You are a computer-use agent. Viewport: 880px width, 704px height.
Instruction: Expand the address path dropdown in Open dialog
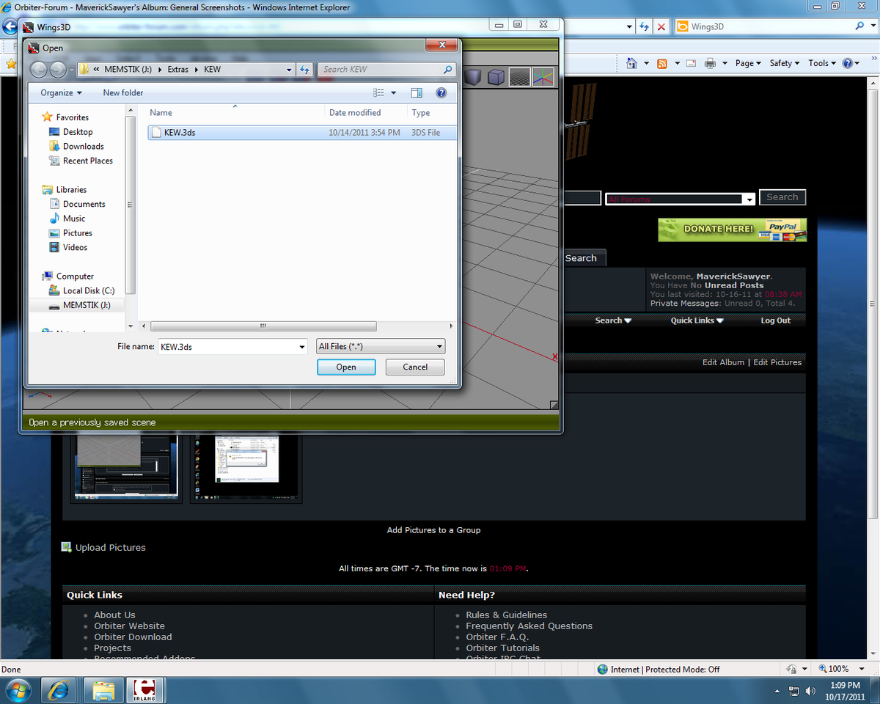click(289, 70)
